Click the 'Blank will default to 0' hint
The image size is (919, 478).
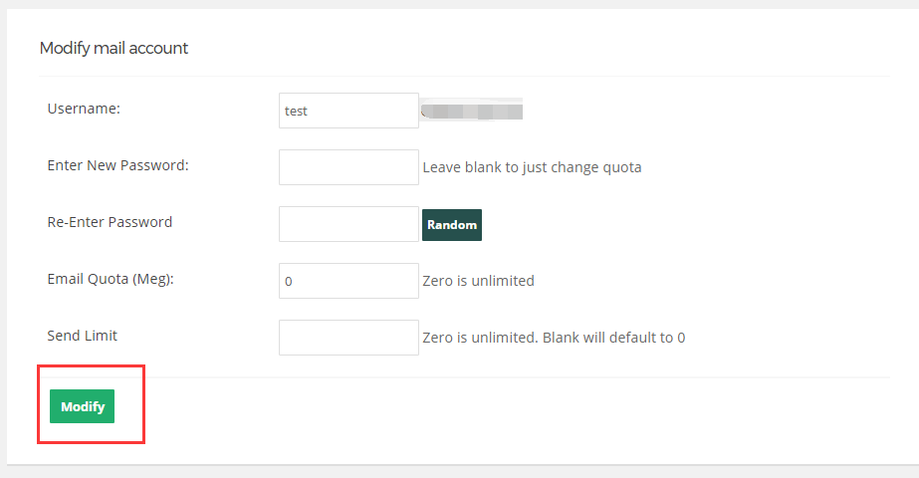click(613, 338)
